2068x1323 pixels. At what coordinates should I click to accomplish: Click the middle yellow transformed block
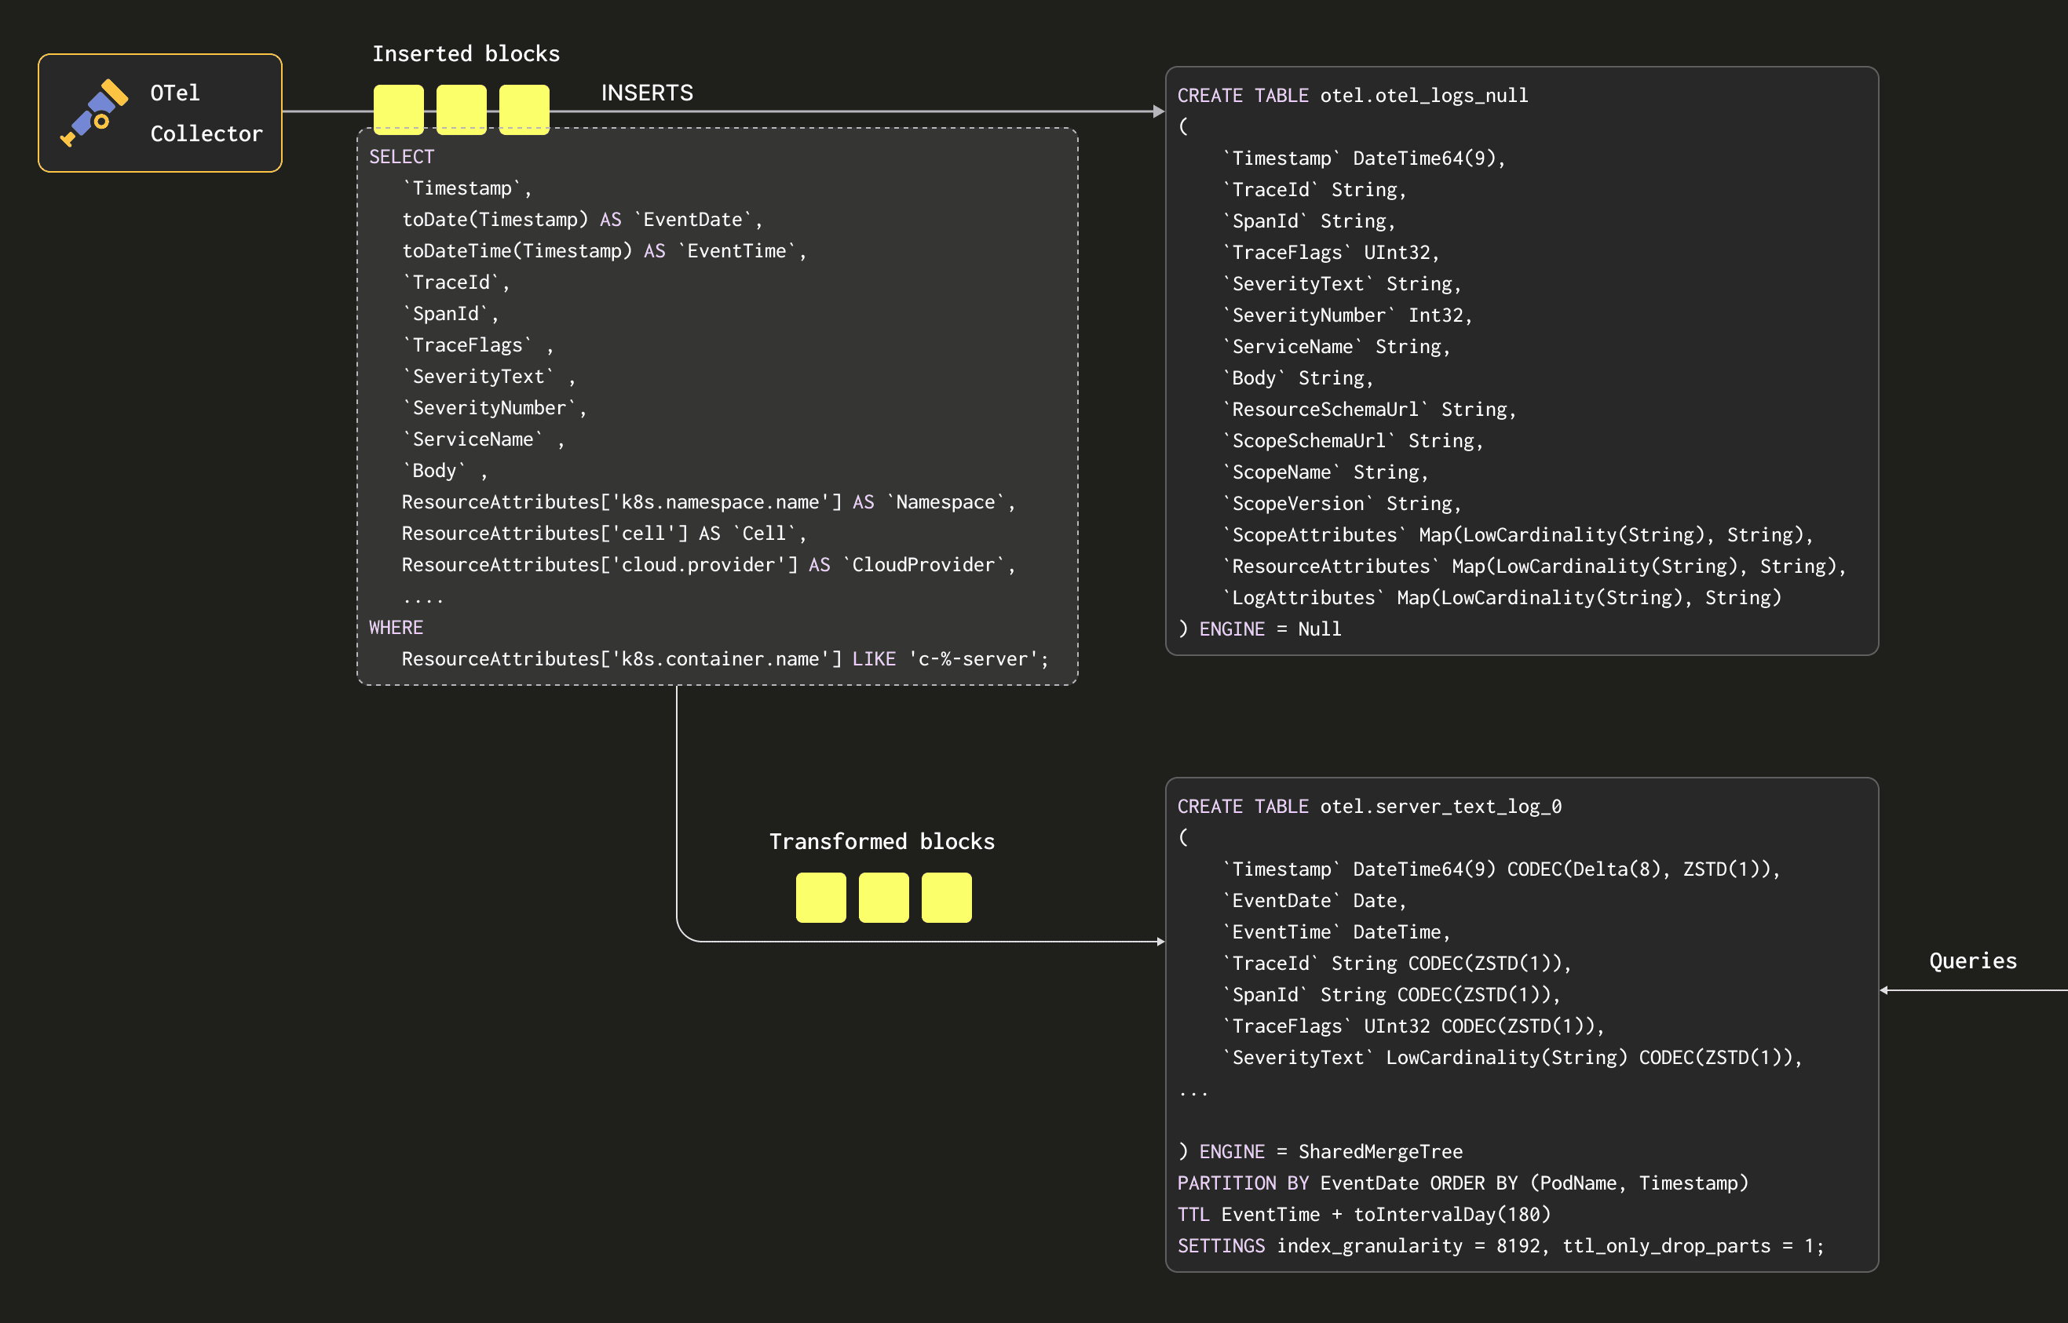click(x=883, y=898)
